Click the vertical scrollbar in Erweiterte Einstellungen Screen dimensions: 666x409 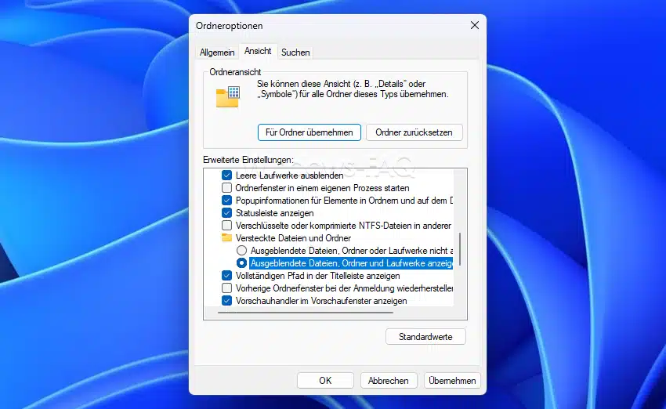[x=460, y=249]
